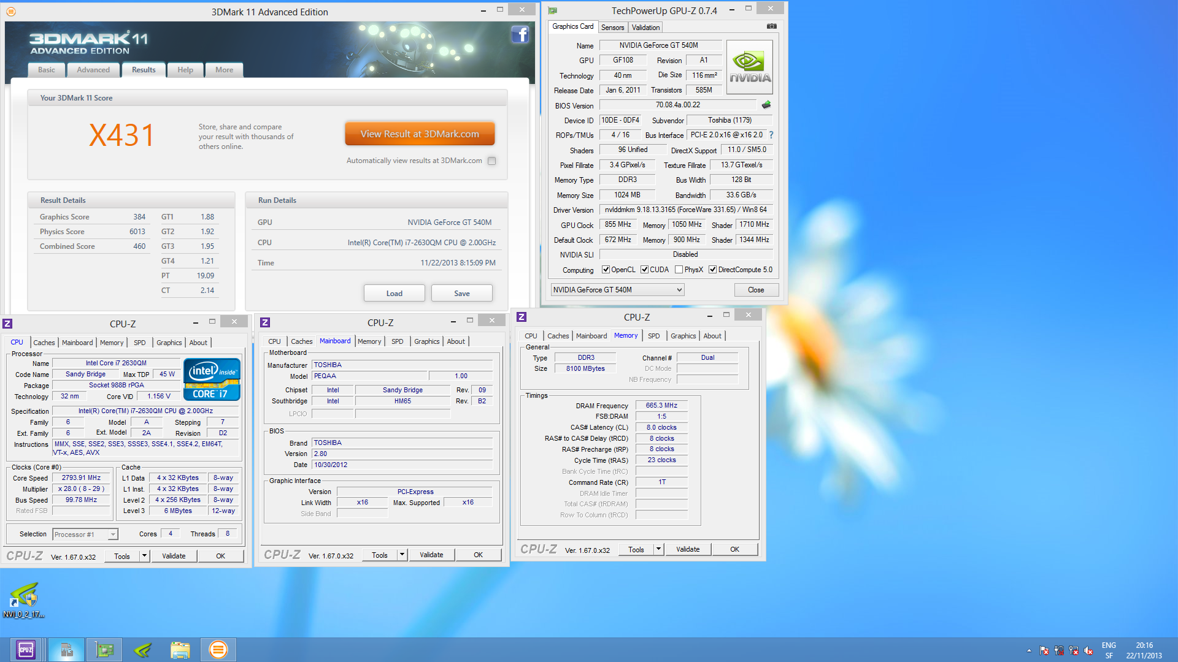Click OK in the Memory CPU-Z window
This screenshot has height=662, width=1178.
coord(734,549)
